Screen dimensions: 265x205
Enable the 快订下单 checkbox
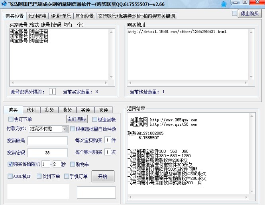click(11, 119)
